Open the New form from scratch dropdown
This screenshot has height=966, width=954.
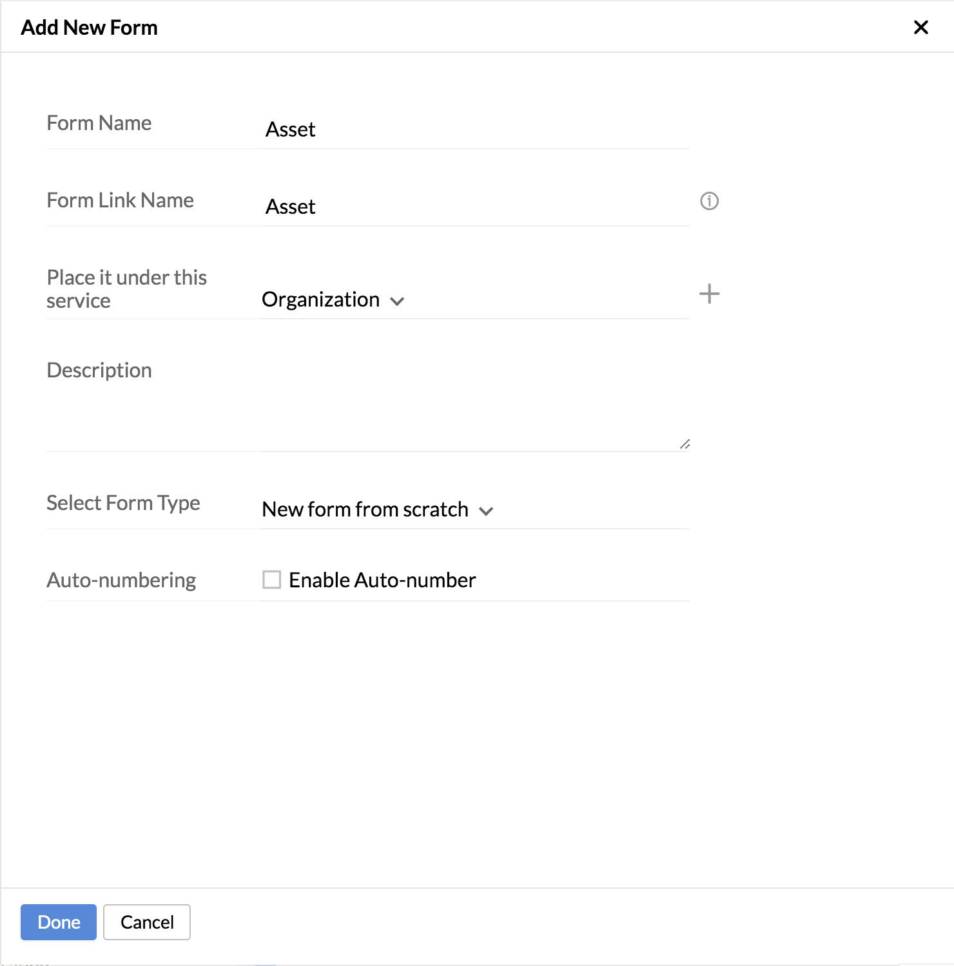[378, 509]
